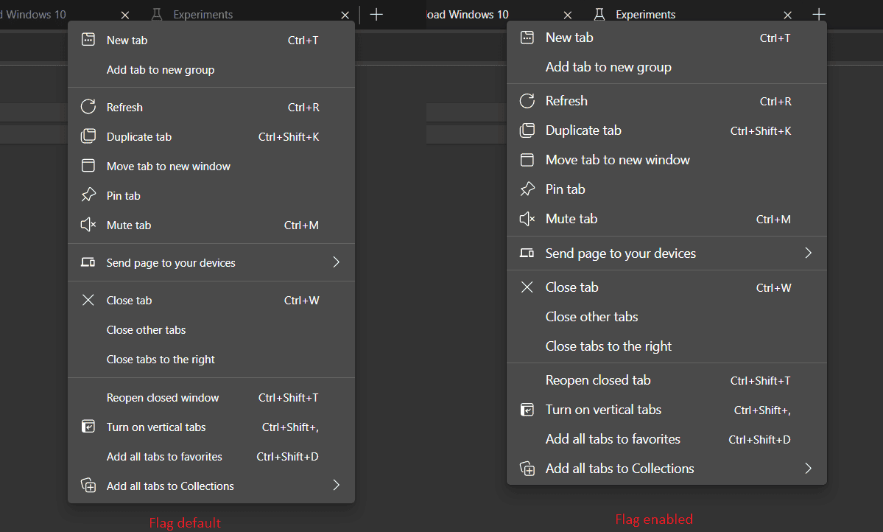Choose Add tab to new group, right menu
Image resolution: width=883 pixels, height=532 pixels.
666,67
